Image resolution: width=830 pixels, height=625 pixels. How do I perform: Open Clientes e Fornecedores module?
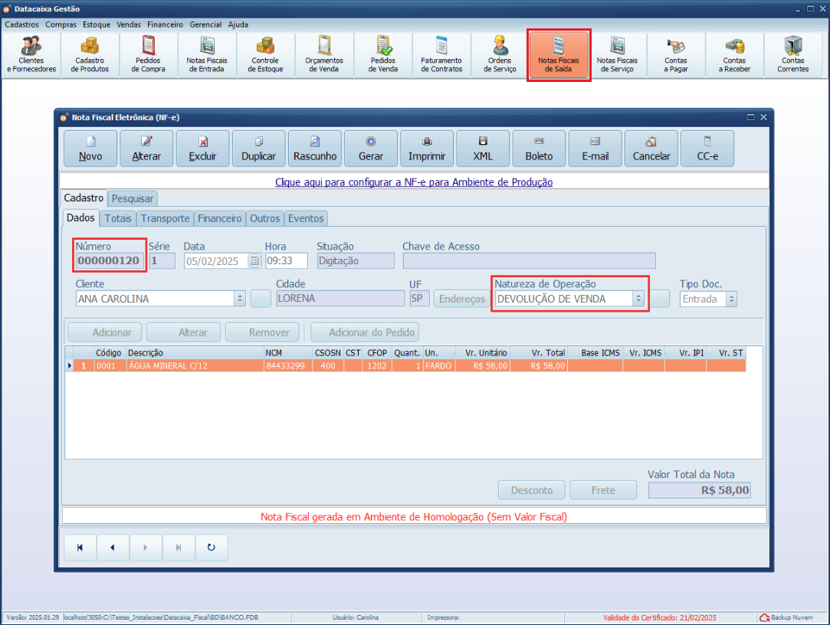pyautogui.click(x=31, y=55)
